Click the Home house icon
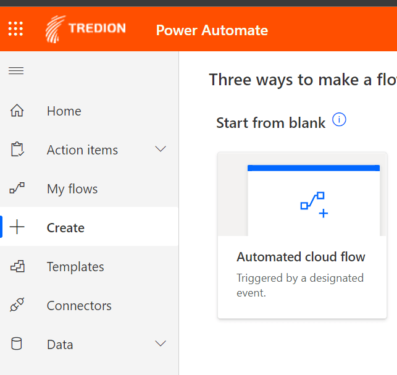The width and height of the screenshot is (397, 375). click(x=17, y=111)
